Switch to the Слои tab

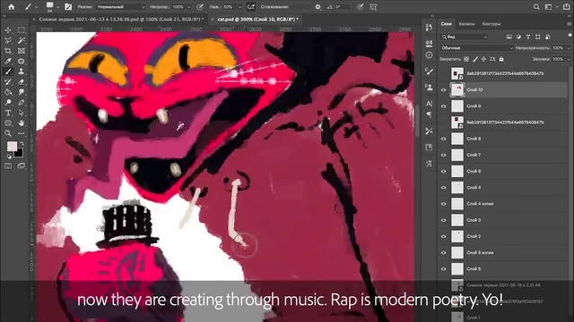pos(446,24)
